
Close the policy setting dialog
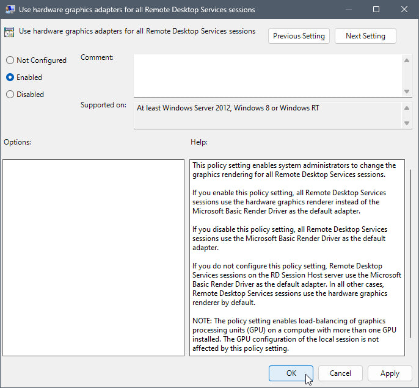[404, 10]
